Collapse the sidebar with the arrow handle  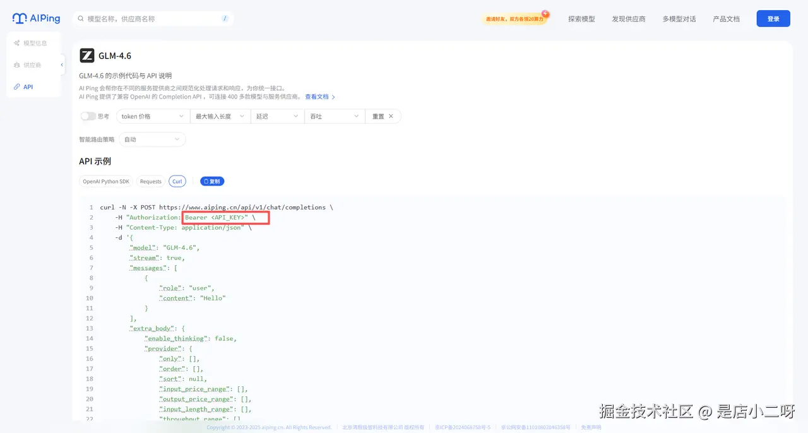click(62, 65)
